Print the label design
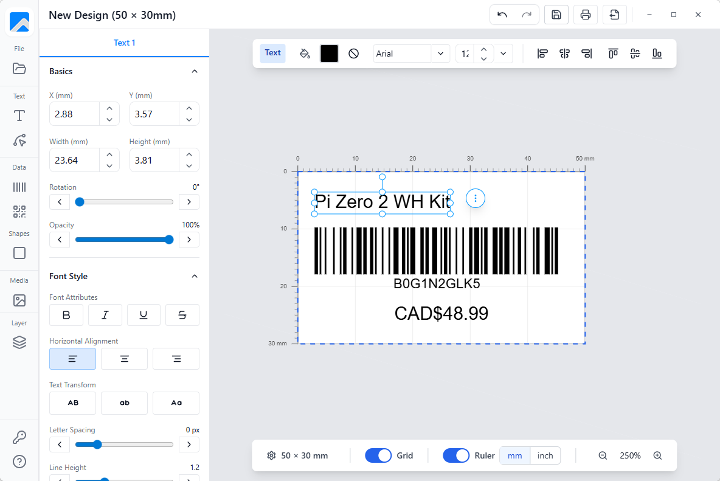 click(x=585, y=14)
